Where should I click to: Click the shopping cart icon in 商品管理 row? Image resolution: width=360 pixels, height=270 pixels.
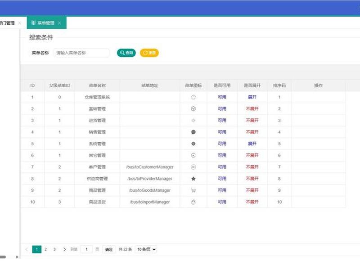click(x=193, y=190)
